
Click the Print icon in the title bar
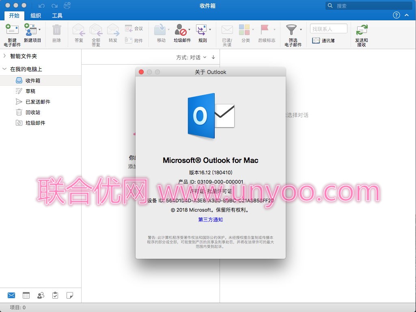[67, 5]
